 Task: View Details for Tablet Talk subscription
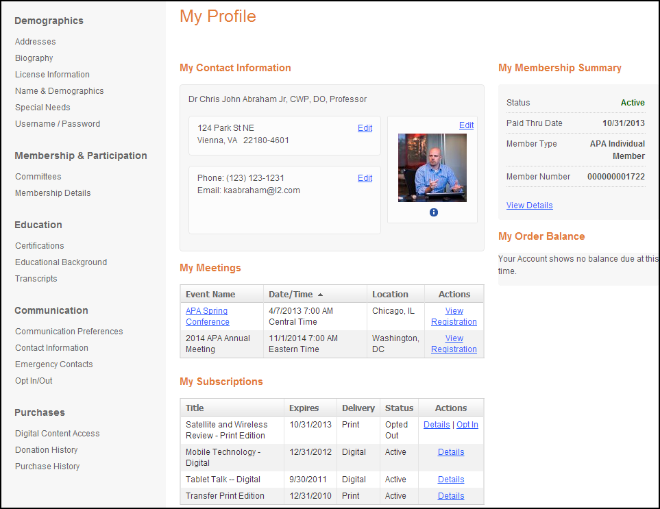point(450,479)
